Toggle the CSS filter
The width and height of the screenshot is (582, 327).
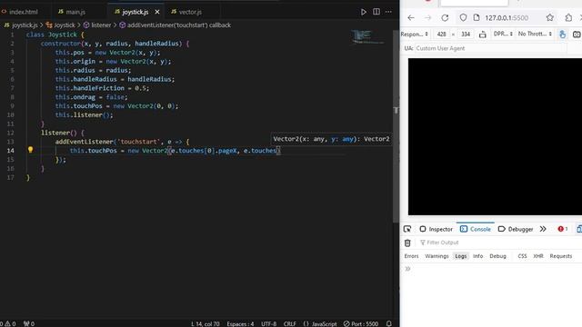(x=522, y=256)
